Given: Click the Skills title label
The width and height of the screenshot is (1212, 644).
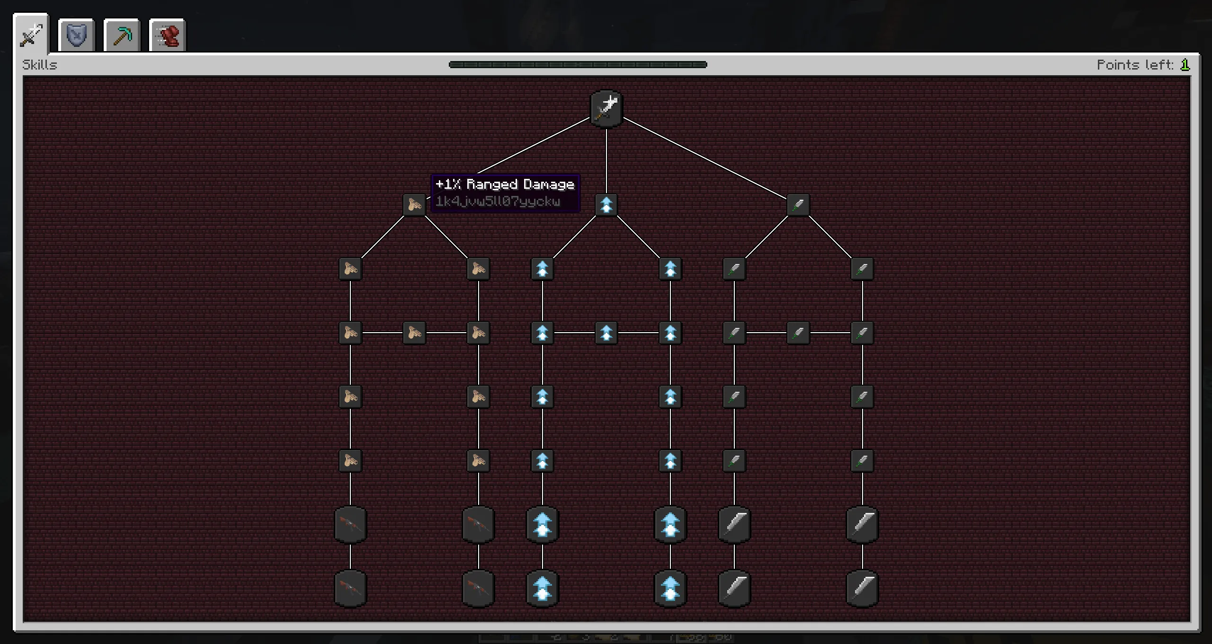Looking at the screenshot, I should coord(40,65).
